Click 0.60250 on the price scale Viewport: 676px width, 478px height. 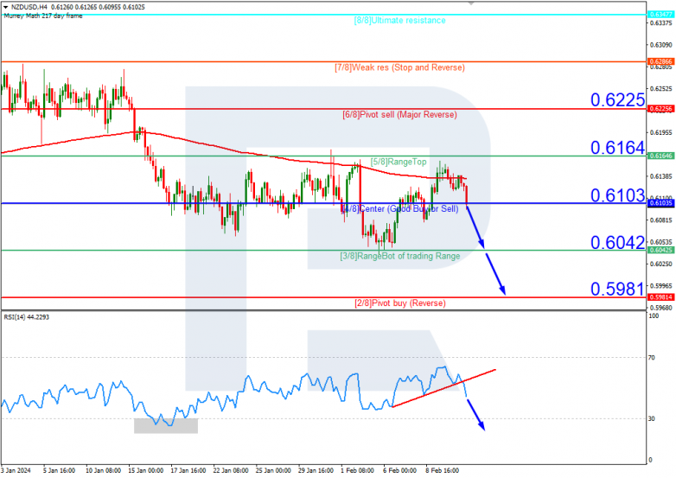click(x=661, y=264)
